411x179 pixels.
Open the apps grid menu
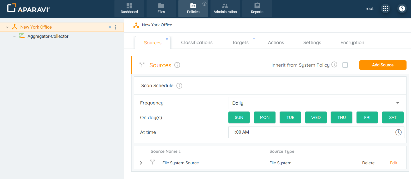[x=385, y=9]
